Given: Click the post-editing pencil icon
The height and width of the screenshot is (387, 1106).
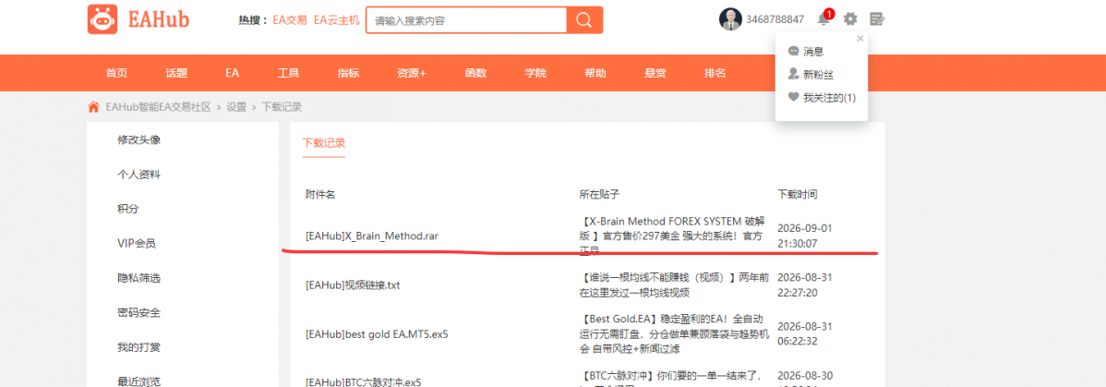Looking at the screenshot, I should pos(877,19).
